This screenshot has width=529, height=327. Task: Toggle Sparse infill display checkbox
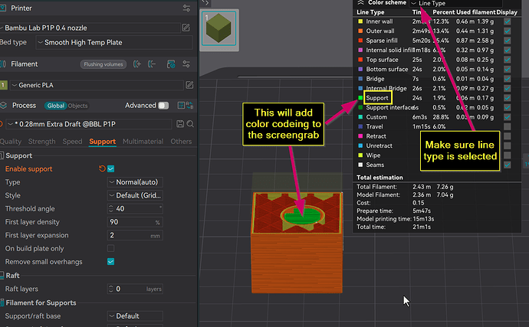coord(507,41)
